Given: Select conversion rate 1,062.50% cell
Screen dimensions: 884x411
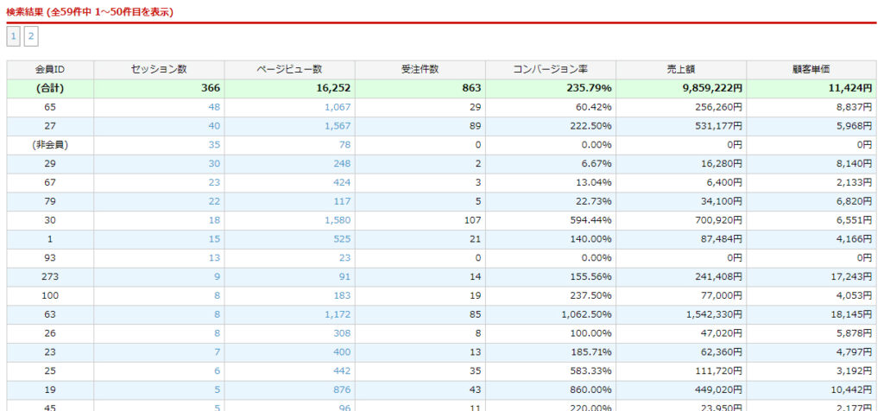Looking at the screenshot, I should tap(551, 314).
